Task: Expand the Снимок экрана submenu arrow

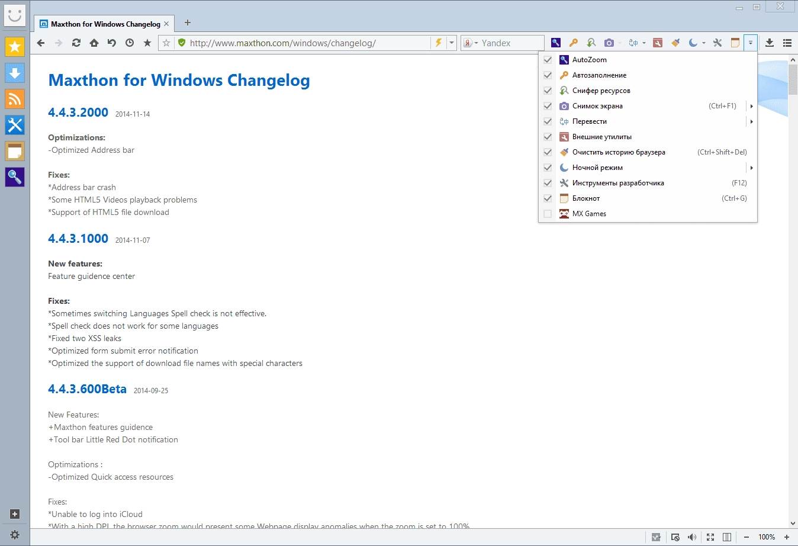Action: 751,106
